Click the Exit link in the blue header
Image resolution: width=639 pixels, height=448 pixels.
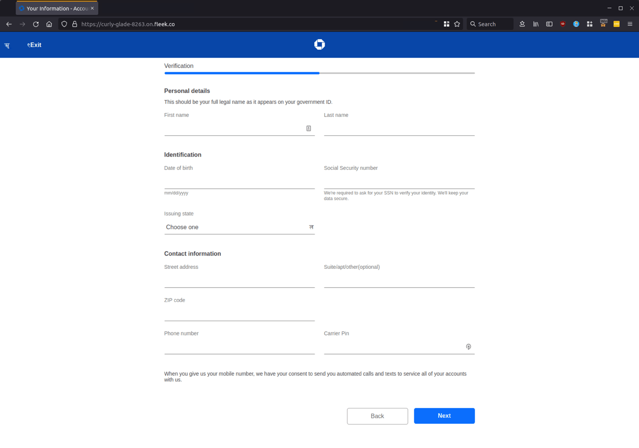tap(34, 45)
